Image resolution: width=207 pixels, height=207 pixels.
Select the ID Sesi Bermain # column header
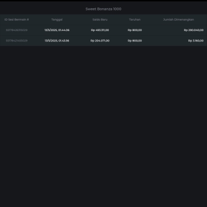(17, 20)
